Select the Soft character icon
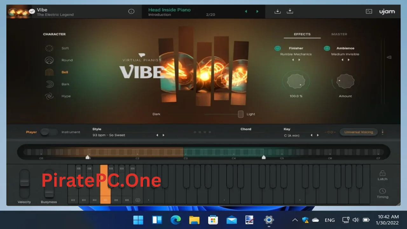Image resolution: width=407 pixels, height=229 pixels. click(49, 48)
